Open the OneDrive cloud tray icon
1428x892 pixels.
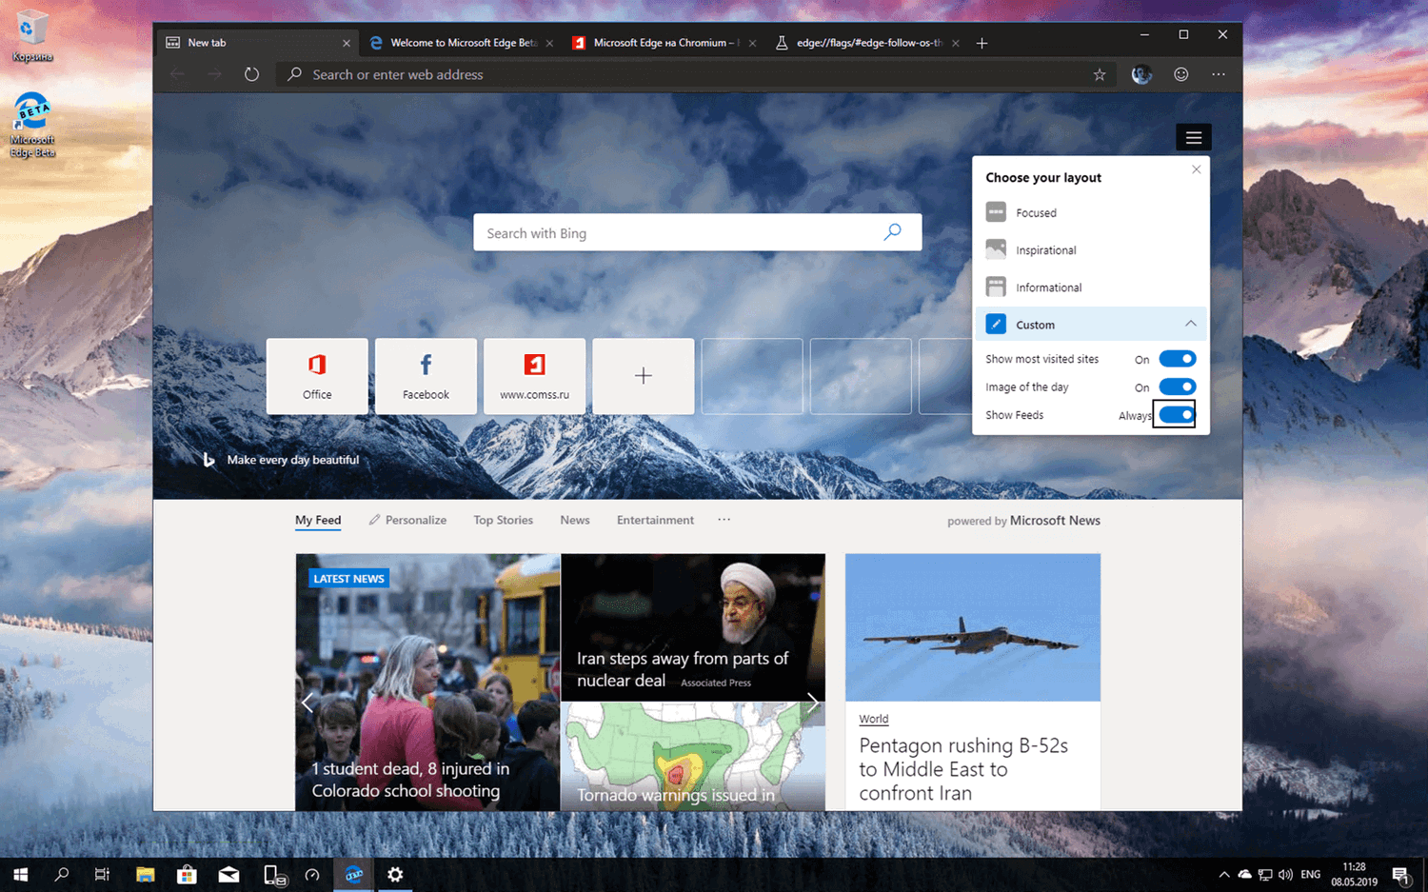point(1244,875)
